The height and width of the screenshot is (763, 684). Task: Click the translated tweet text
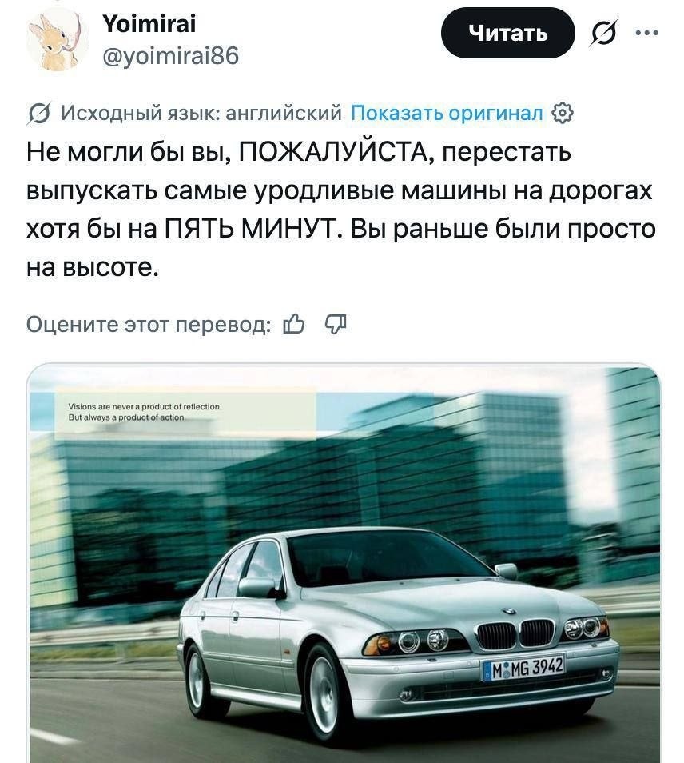pos(340,210)
